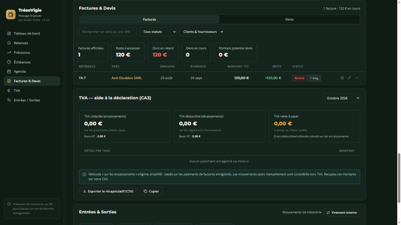Expand the Clients & fournisseurs dropdown
This screenshot has height=225, width=401.
click(x=202, y=32)
